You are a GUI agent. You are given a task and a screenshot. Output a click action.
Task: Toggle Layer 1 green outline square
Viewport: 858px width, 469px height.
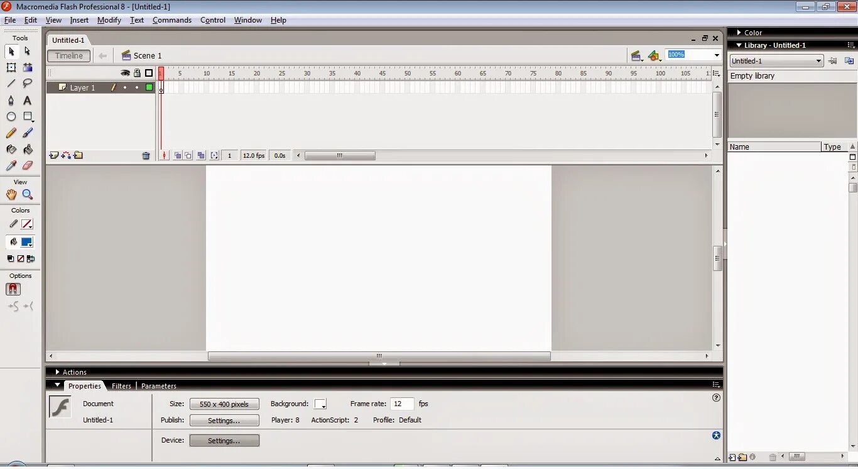(149, 87)
